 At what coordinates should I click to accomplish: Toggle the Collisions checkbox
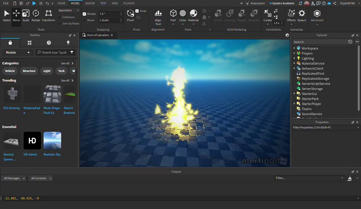59,17
